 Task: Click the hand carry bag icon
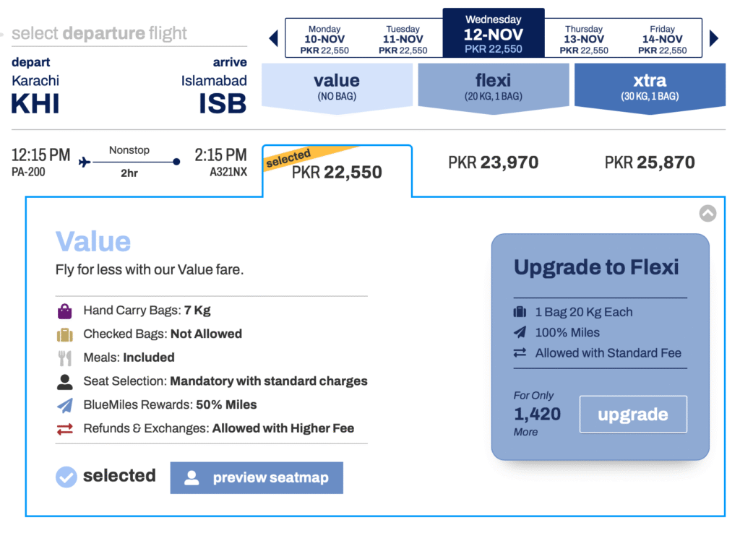click(66, 311)
